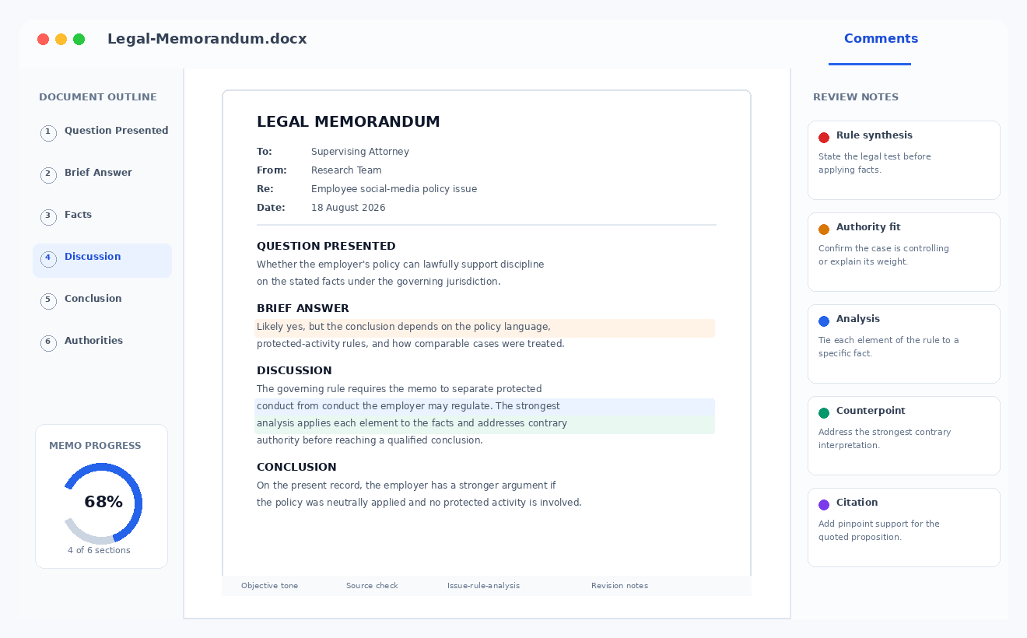Viewport: 1027px width, 638px height.
Task: Select Discussion in the document outline
Action: [x=102, y=260]
